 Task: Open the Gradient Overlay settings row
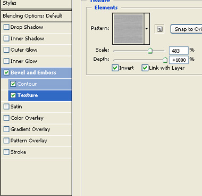36,129
